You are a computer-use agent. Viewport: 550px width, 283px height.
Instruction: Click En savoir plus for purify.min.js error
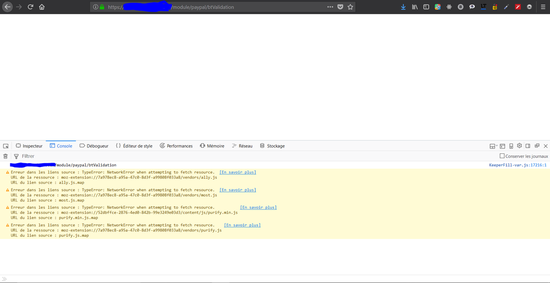(258, 207)
